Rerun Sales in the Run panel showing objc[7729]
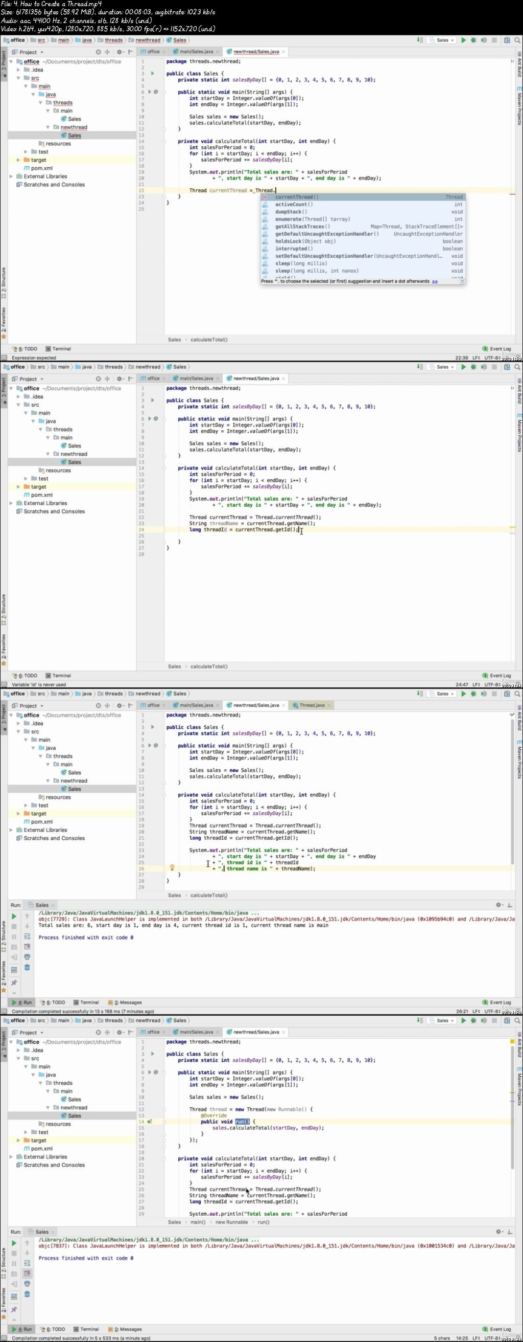Viewport: 523px width, 1342px height. click(14, 916)
